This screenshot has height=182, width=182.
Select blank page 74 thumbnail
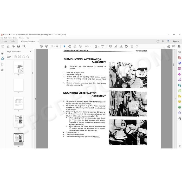click(x=18, y=85)
